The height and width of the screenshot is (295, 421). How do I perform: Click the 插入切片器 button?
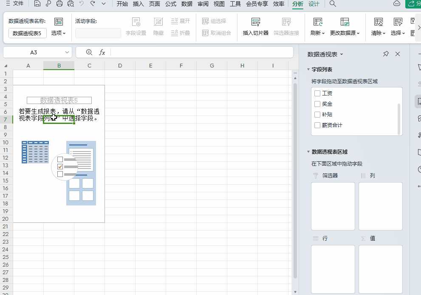[255, 27]
